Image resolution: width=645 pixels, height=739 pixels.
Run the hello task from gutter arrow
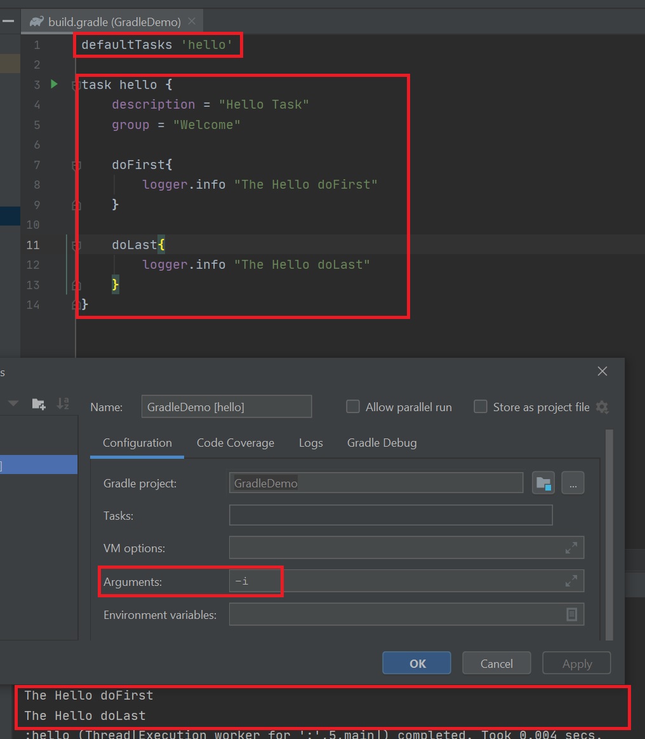(54, 84)
